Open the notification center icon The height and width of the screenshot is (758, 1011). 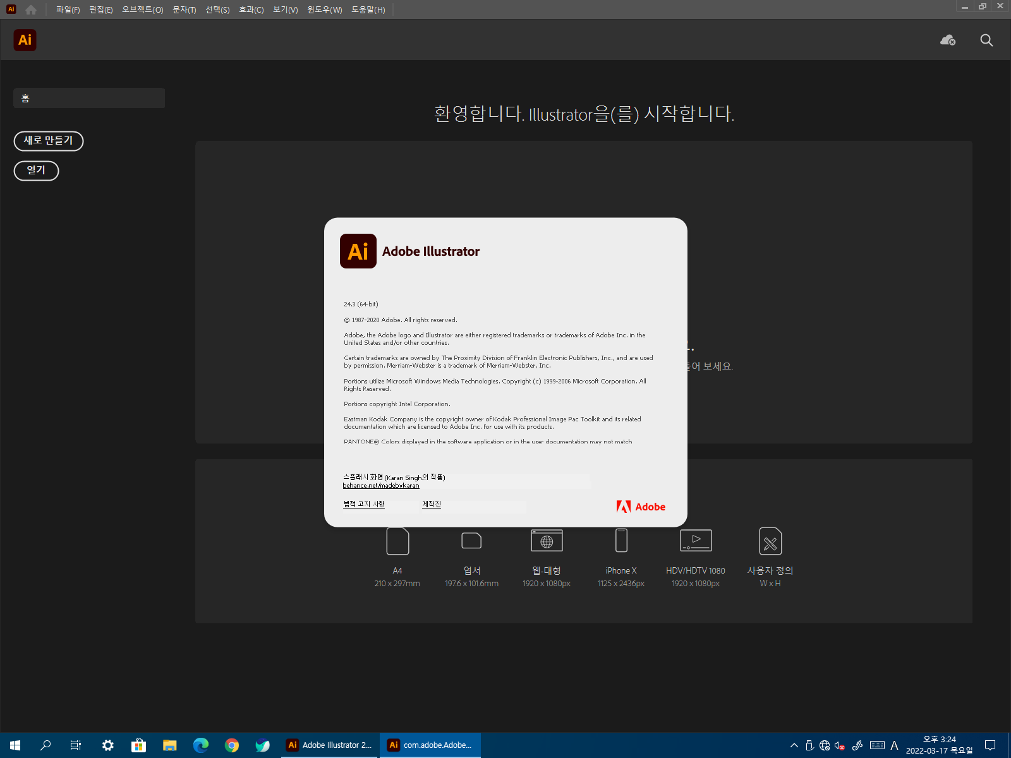990,745
